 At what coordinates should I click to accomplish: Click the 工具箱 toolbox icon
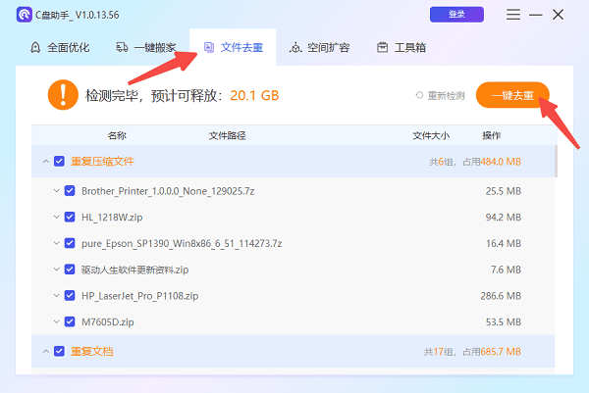374,47
